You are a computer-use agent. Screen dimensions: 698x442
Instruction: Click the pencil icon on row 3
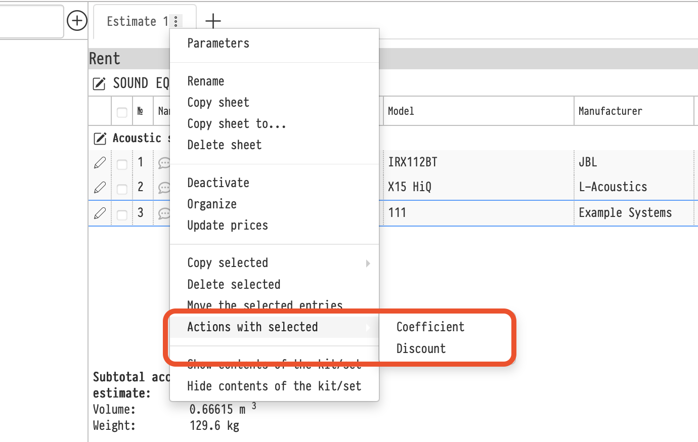pyautogui.click(x=100, y=213)
